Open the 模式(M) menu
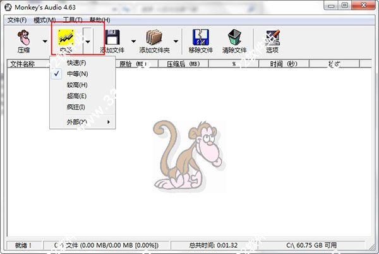379x254 pixels. [45, 20]
